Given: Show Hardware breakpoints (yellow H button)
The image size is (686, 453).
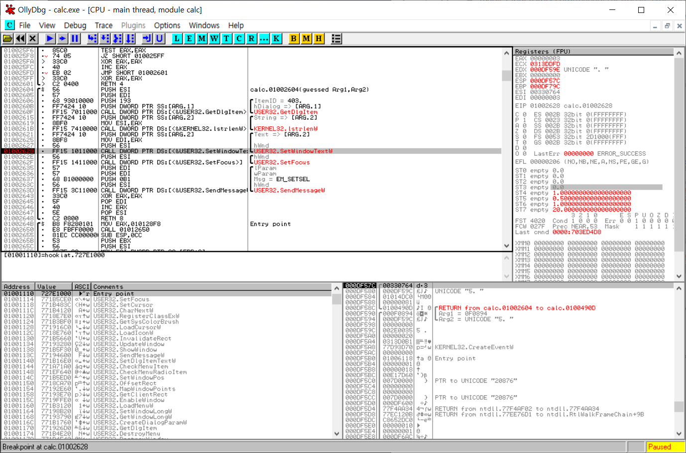Looking at the screenshot, I should (x=319, y=38).
